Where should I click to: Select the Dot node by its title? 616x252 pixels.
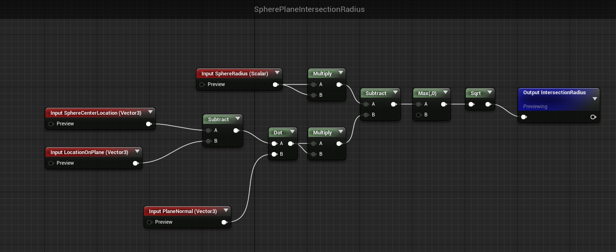pos(278,132)
